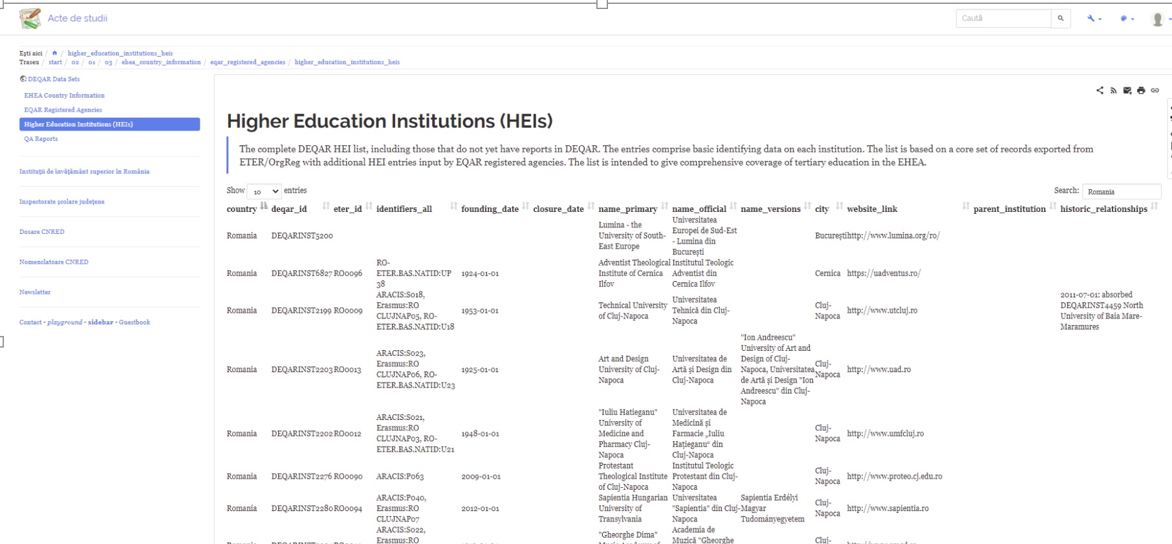
Task: Click the sidebar link in sidebar footer
Action: [100, 322]
